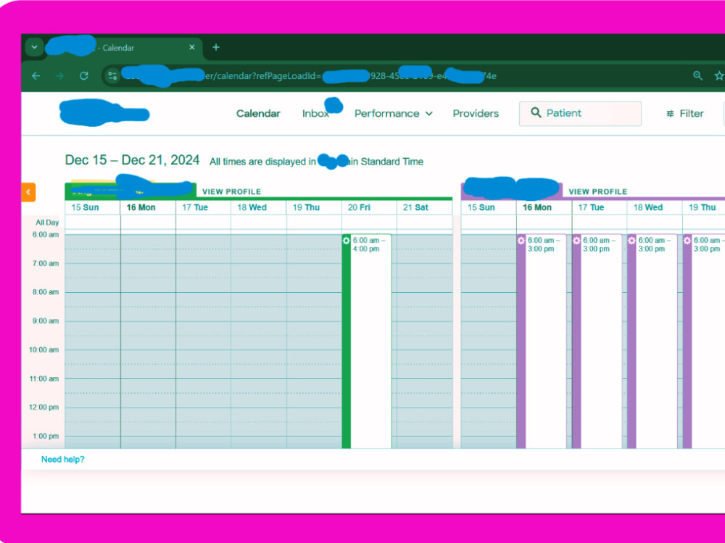Go to the Providers page
The height and width of the screenshot is (543, 725).
click(x=476, y=114)
